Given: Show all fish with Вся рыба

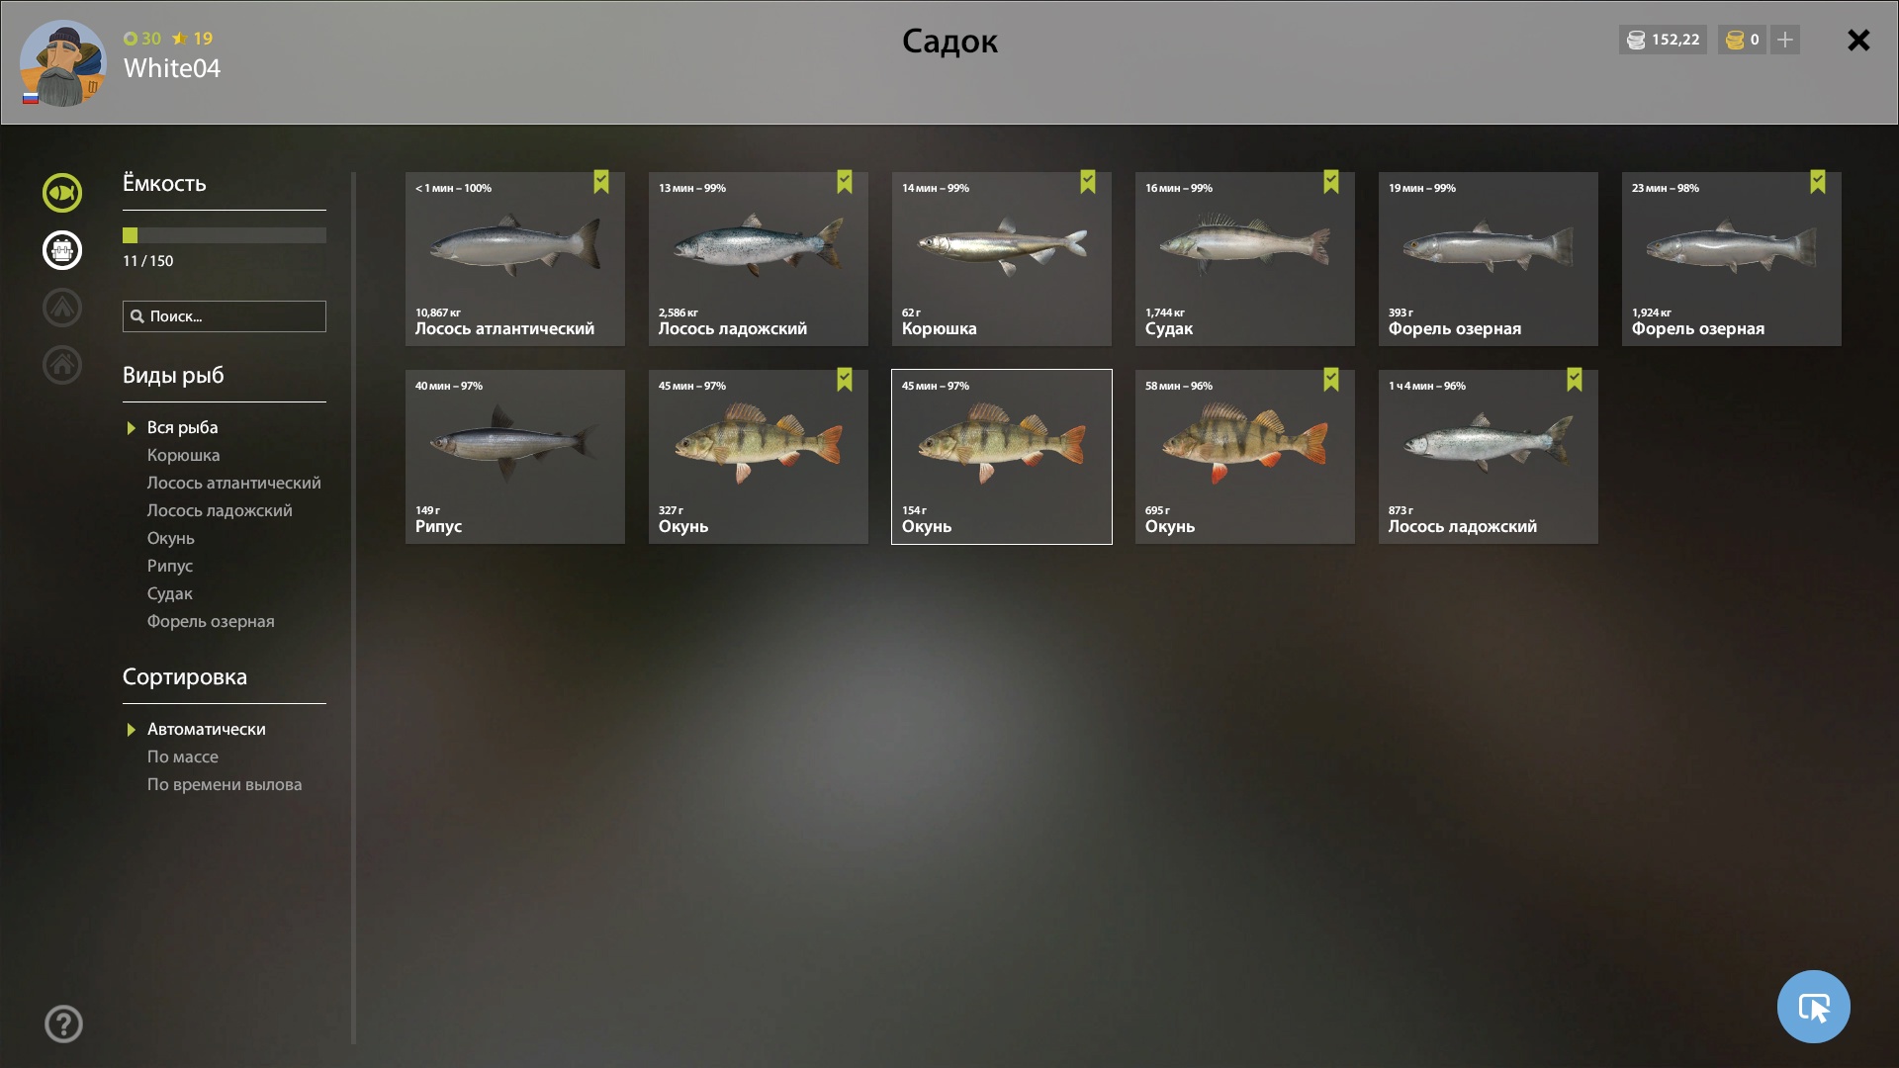Looking at the screenshot, I should point(182,427).
